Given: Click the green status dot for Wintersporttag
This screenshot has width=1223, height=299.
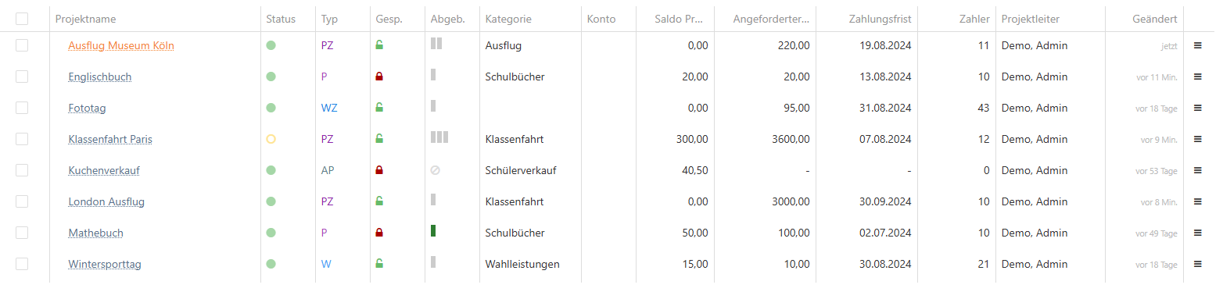Looking at the screenshot, I should (271, 264).
